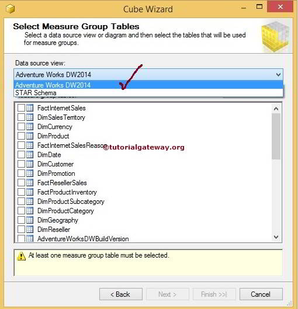Click the Back button
The image size is (298, 309).
pos(121,294)
